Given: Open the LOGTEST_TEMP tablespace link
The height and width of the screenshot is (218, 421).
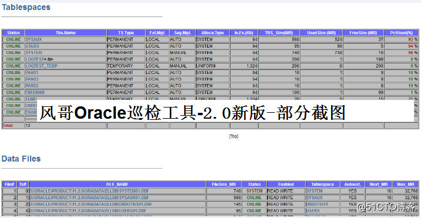Looking at the screenshot, I should pyautogui.click(x=42, y=66).
